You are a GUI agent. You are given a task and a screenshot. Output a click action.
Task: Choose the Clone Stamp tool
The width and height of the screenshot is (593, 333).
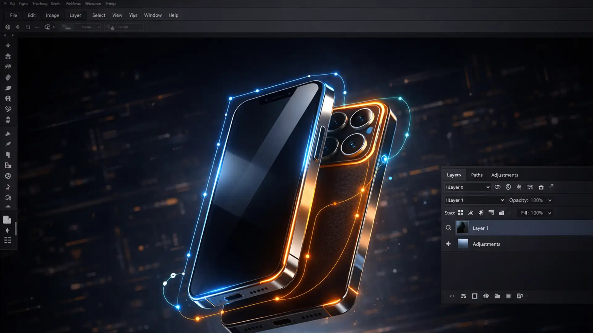8,98
